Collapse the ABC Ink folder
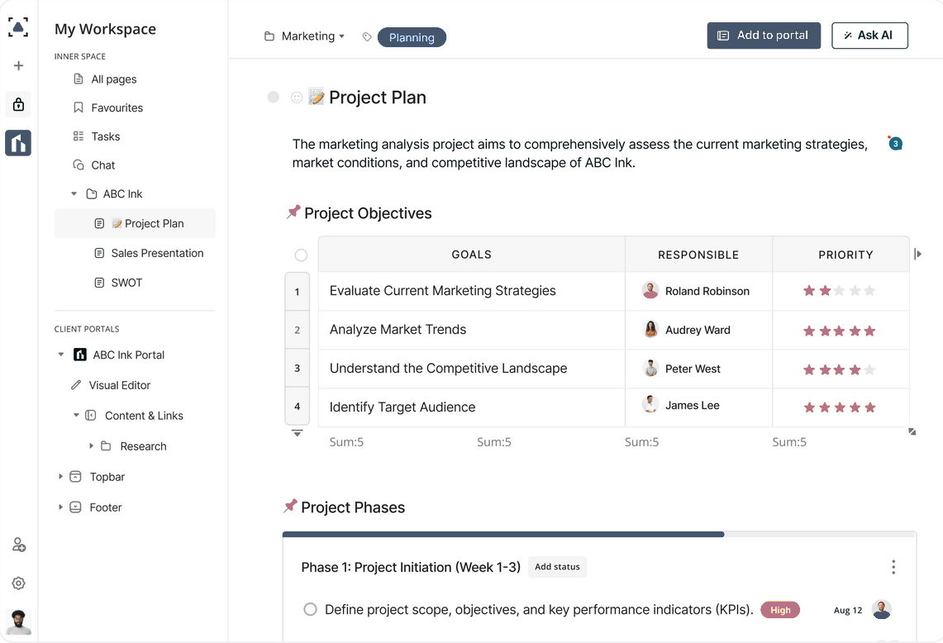Viewport: 943px width, 643px height. tap(74, 194)
